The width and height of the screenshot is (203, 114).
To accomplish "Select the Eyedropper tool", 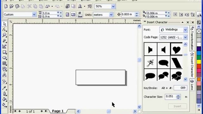I will click(x=4, y=88).
